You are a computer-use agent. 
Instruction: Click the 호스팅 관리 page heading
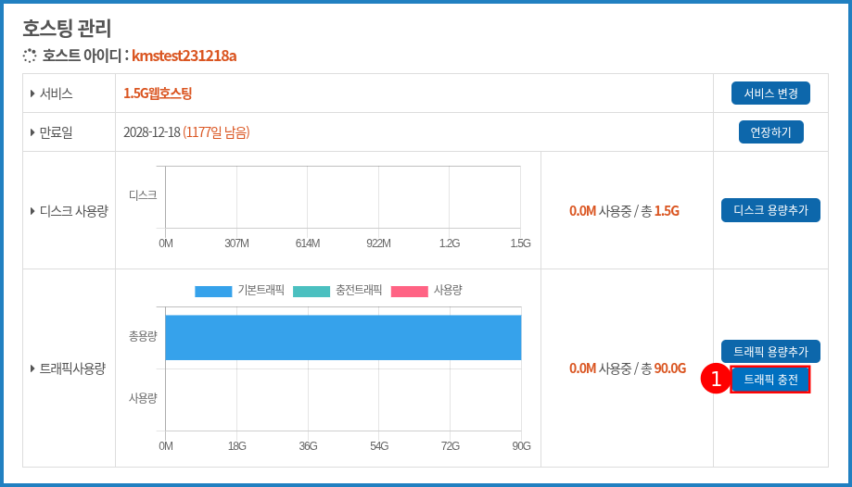pyautogui.click(x=67, y=28)
